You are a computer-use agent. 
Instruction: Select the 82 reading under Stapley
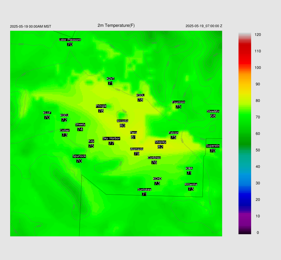[x=160, y=147]
